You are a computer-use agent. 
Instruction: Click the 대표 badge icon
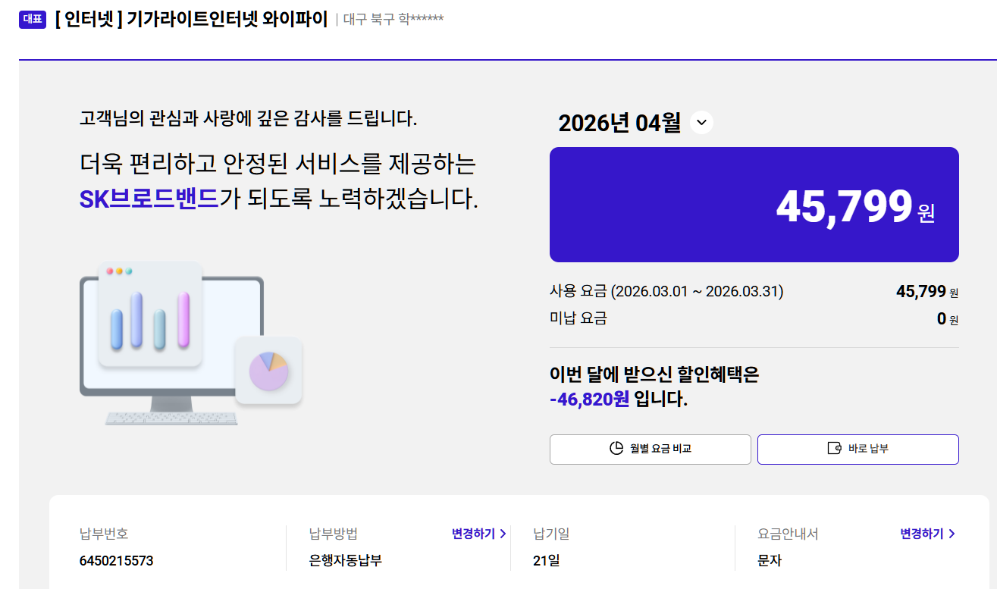(x=33, y=20)
